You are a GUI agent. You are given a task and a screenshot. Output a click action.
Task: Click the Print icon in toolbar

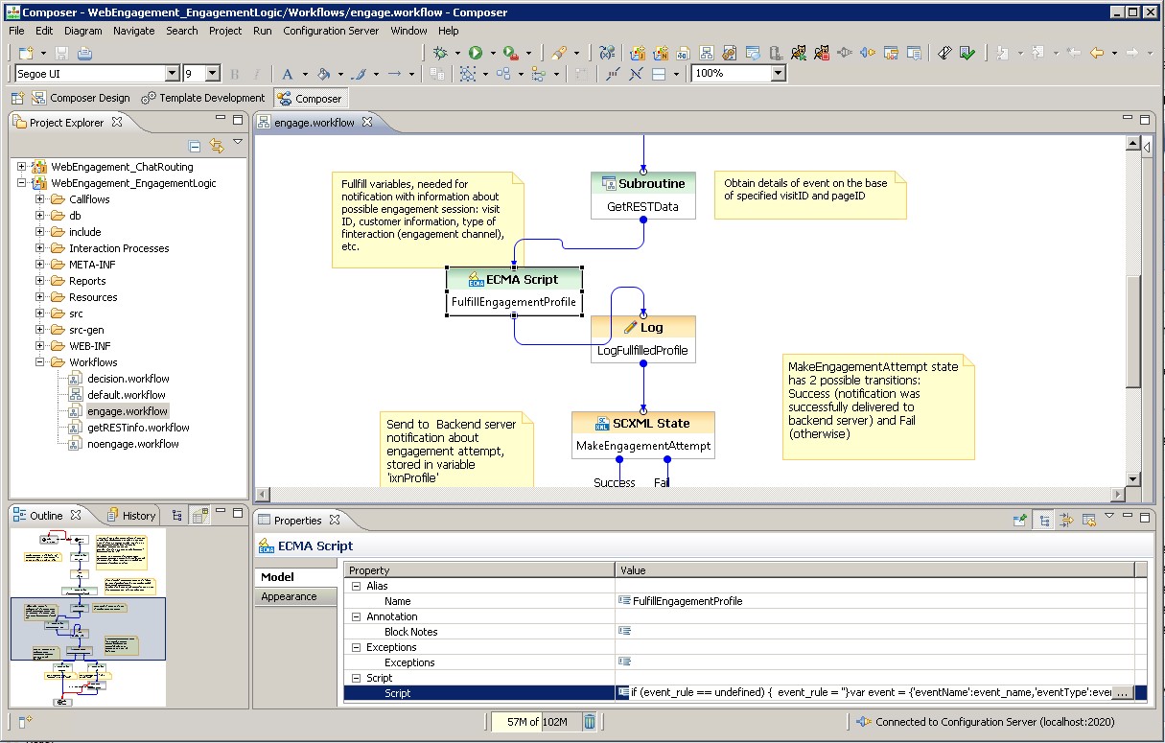pyautogui.click(x=84, y=53)
